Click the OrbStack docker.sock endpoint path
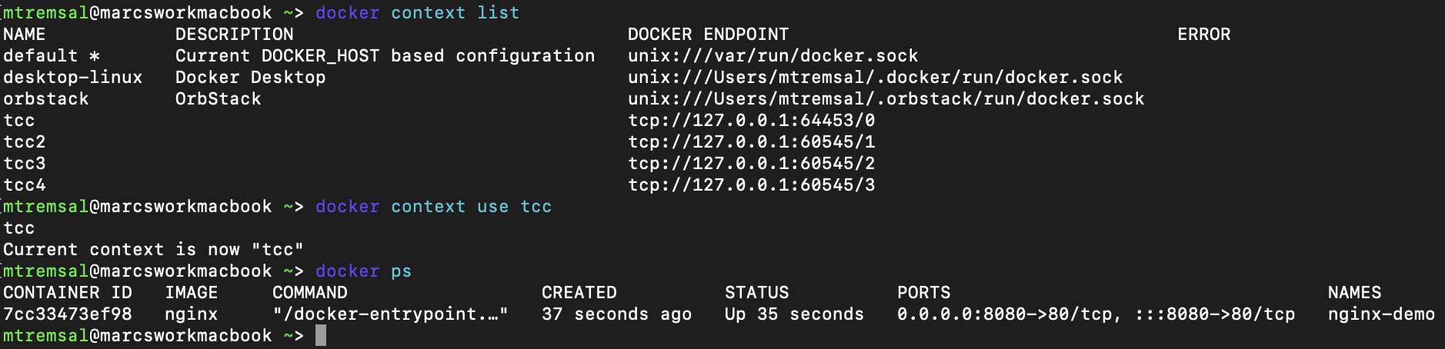1445x349 pixels. tap(886, 99)
